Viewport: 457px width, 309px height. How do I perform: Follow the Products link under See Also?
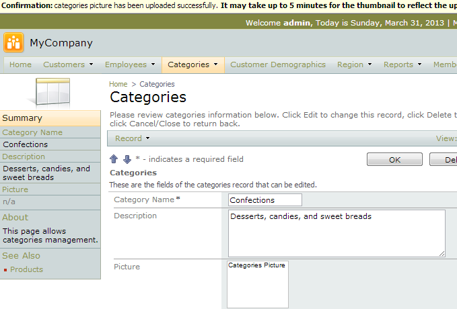point(26,269)
